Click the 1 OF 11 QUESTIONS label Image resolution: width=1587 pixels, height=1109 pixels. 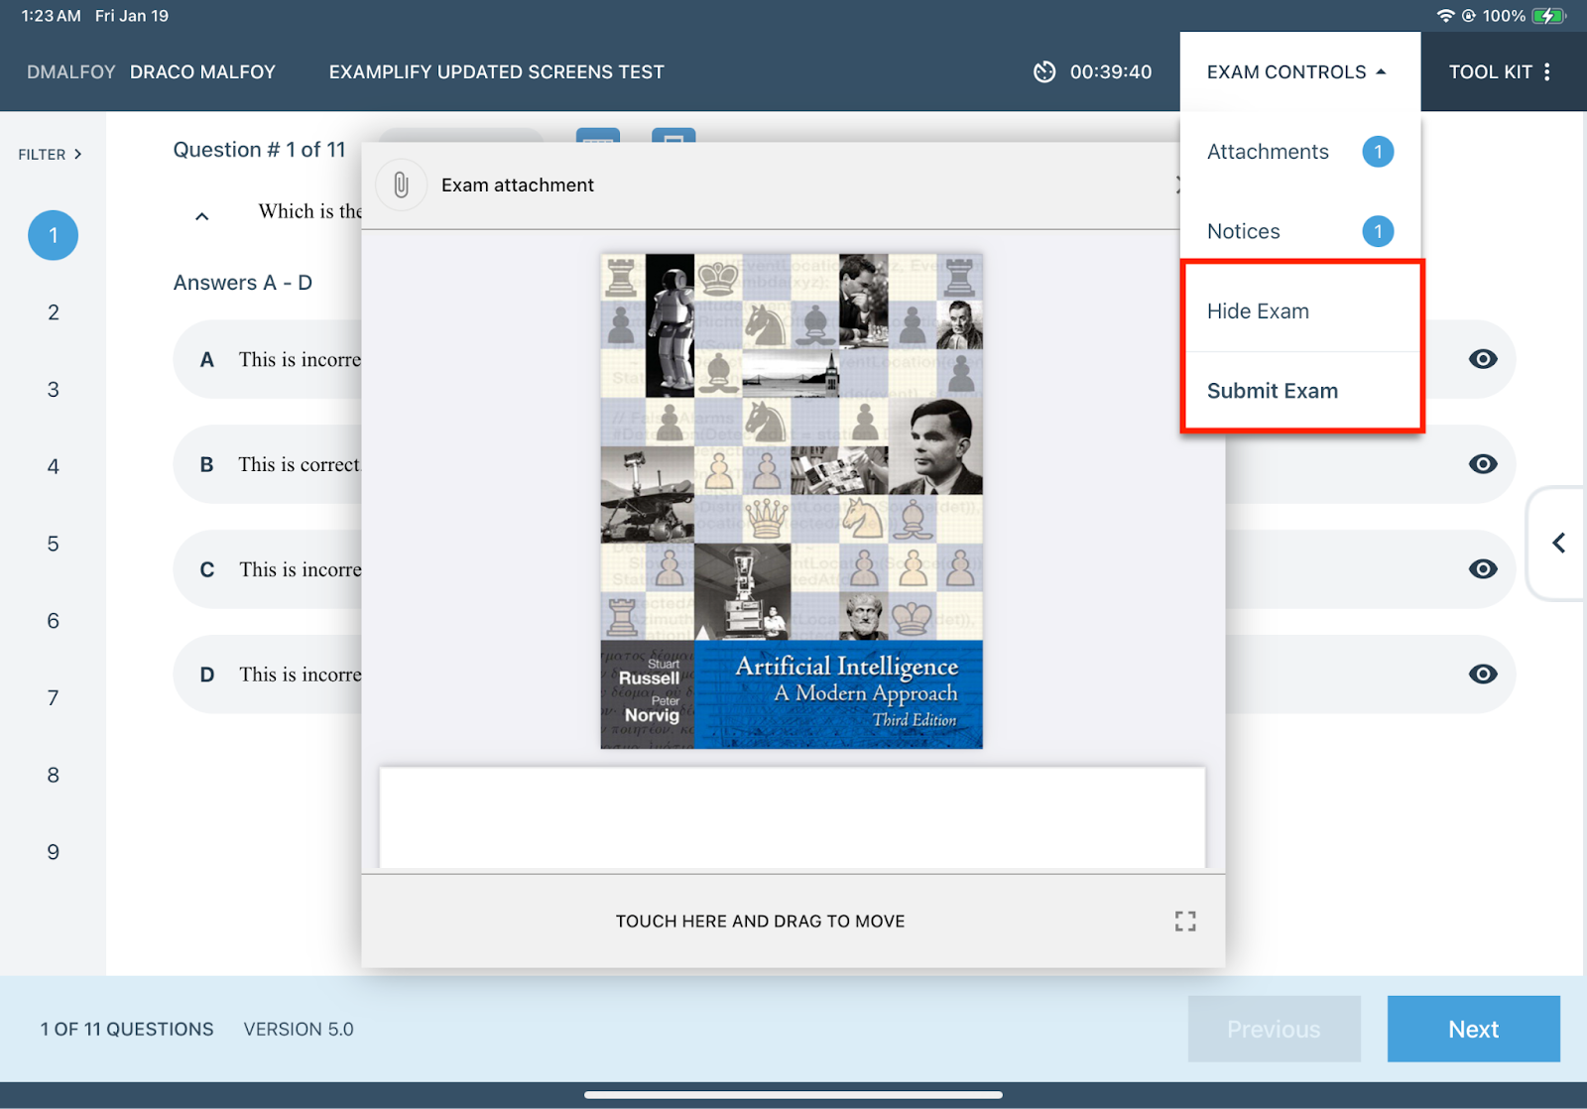click(127, 1030)
